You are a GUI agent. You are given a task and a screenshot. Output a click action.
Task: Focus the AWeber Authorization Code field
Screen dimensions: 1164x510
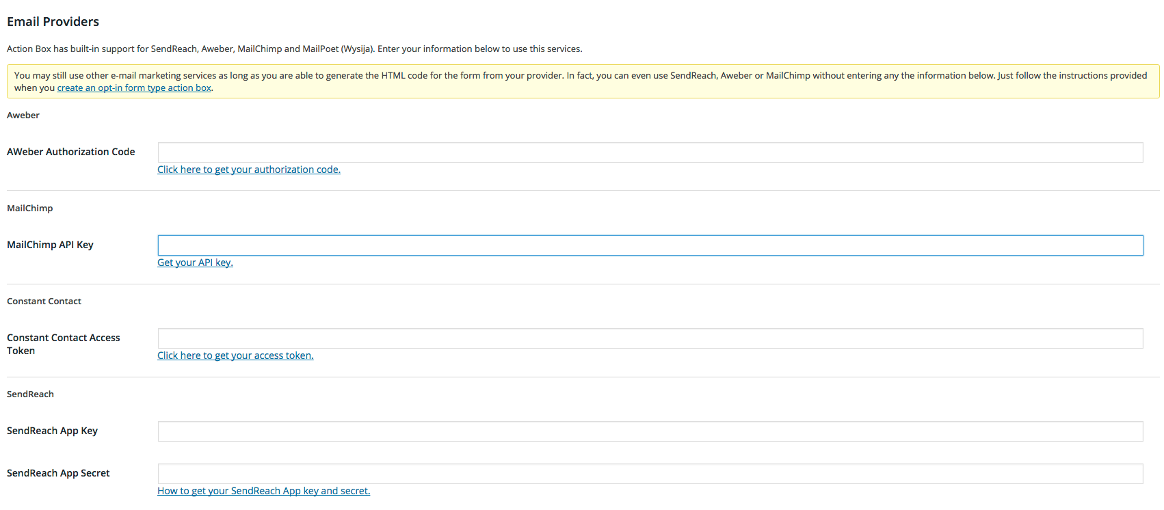point(650,152)
